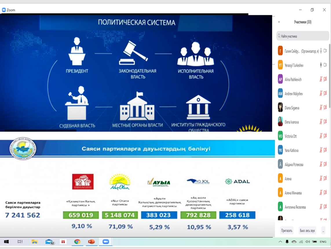Viewport: 331px width, 249px height.
Task: Click Diana Sigaeva's muted microphone icon
Action: (321, 107)
